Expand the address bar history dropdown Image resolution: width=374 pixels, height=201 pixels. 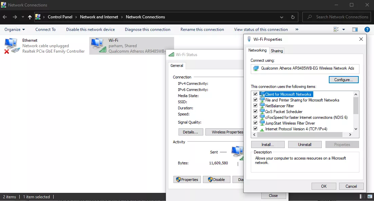[282, 17]
